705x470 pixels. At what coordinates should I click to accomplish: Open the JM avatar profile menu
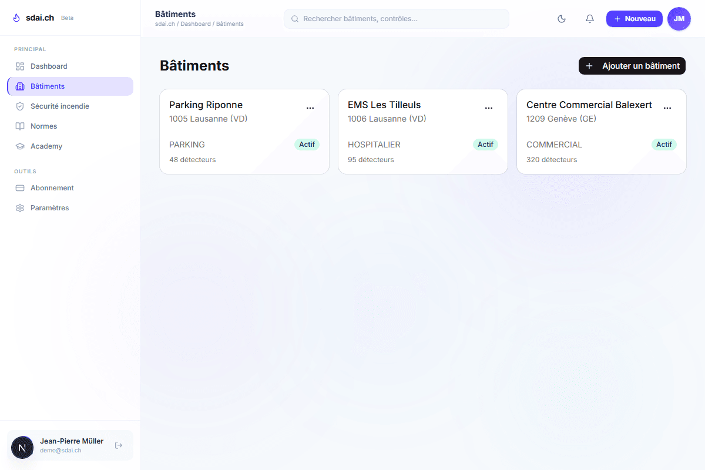point(679,19)
